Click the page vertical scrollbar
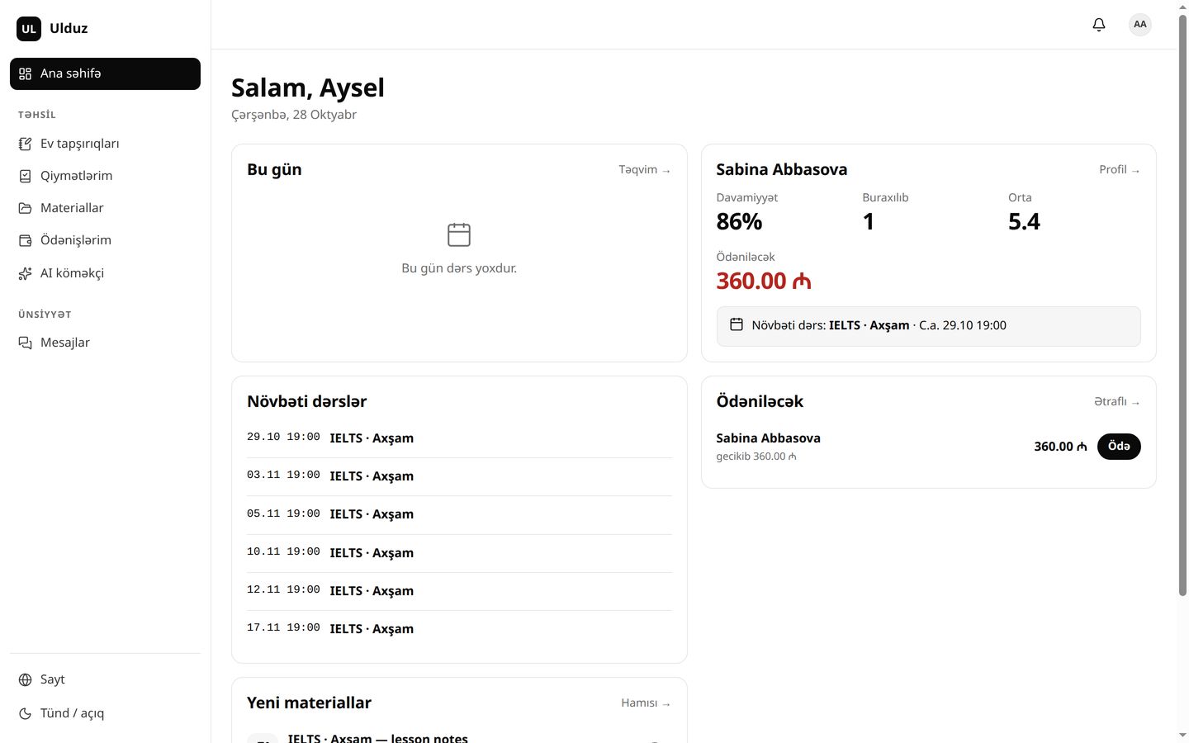This screenshot has width=1189, height=743. click(x=1182, y=305)
